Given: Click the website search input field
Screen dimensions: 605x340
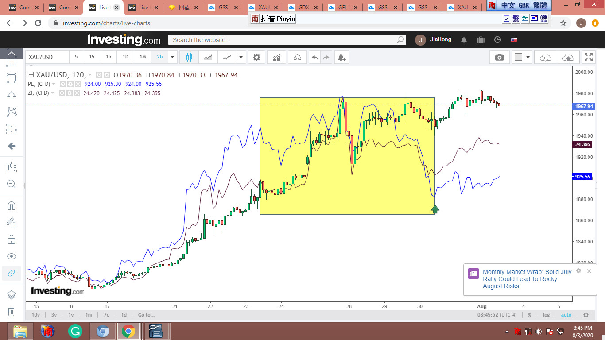Looking at the screenshot, I should 283,40.
